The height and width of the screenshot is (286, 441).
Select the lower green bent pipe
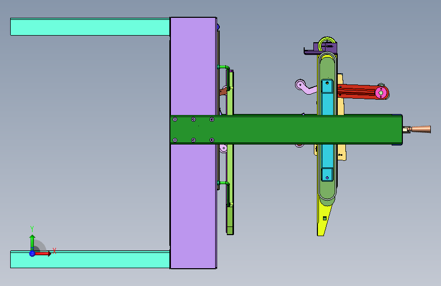pos(225,193)
